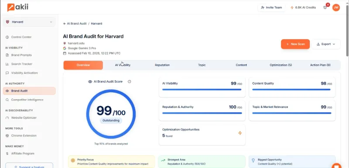Click the Chrome Extension icon

[7, 136]
